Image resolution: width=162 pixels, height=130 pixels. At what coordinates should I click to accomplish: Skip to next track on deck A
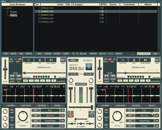63,60
